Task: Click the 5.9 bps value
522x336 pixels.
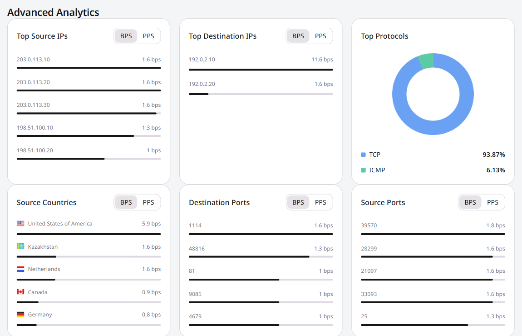Action: pyautogui.click(x=152, y=223)
